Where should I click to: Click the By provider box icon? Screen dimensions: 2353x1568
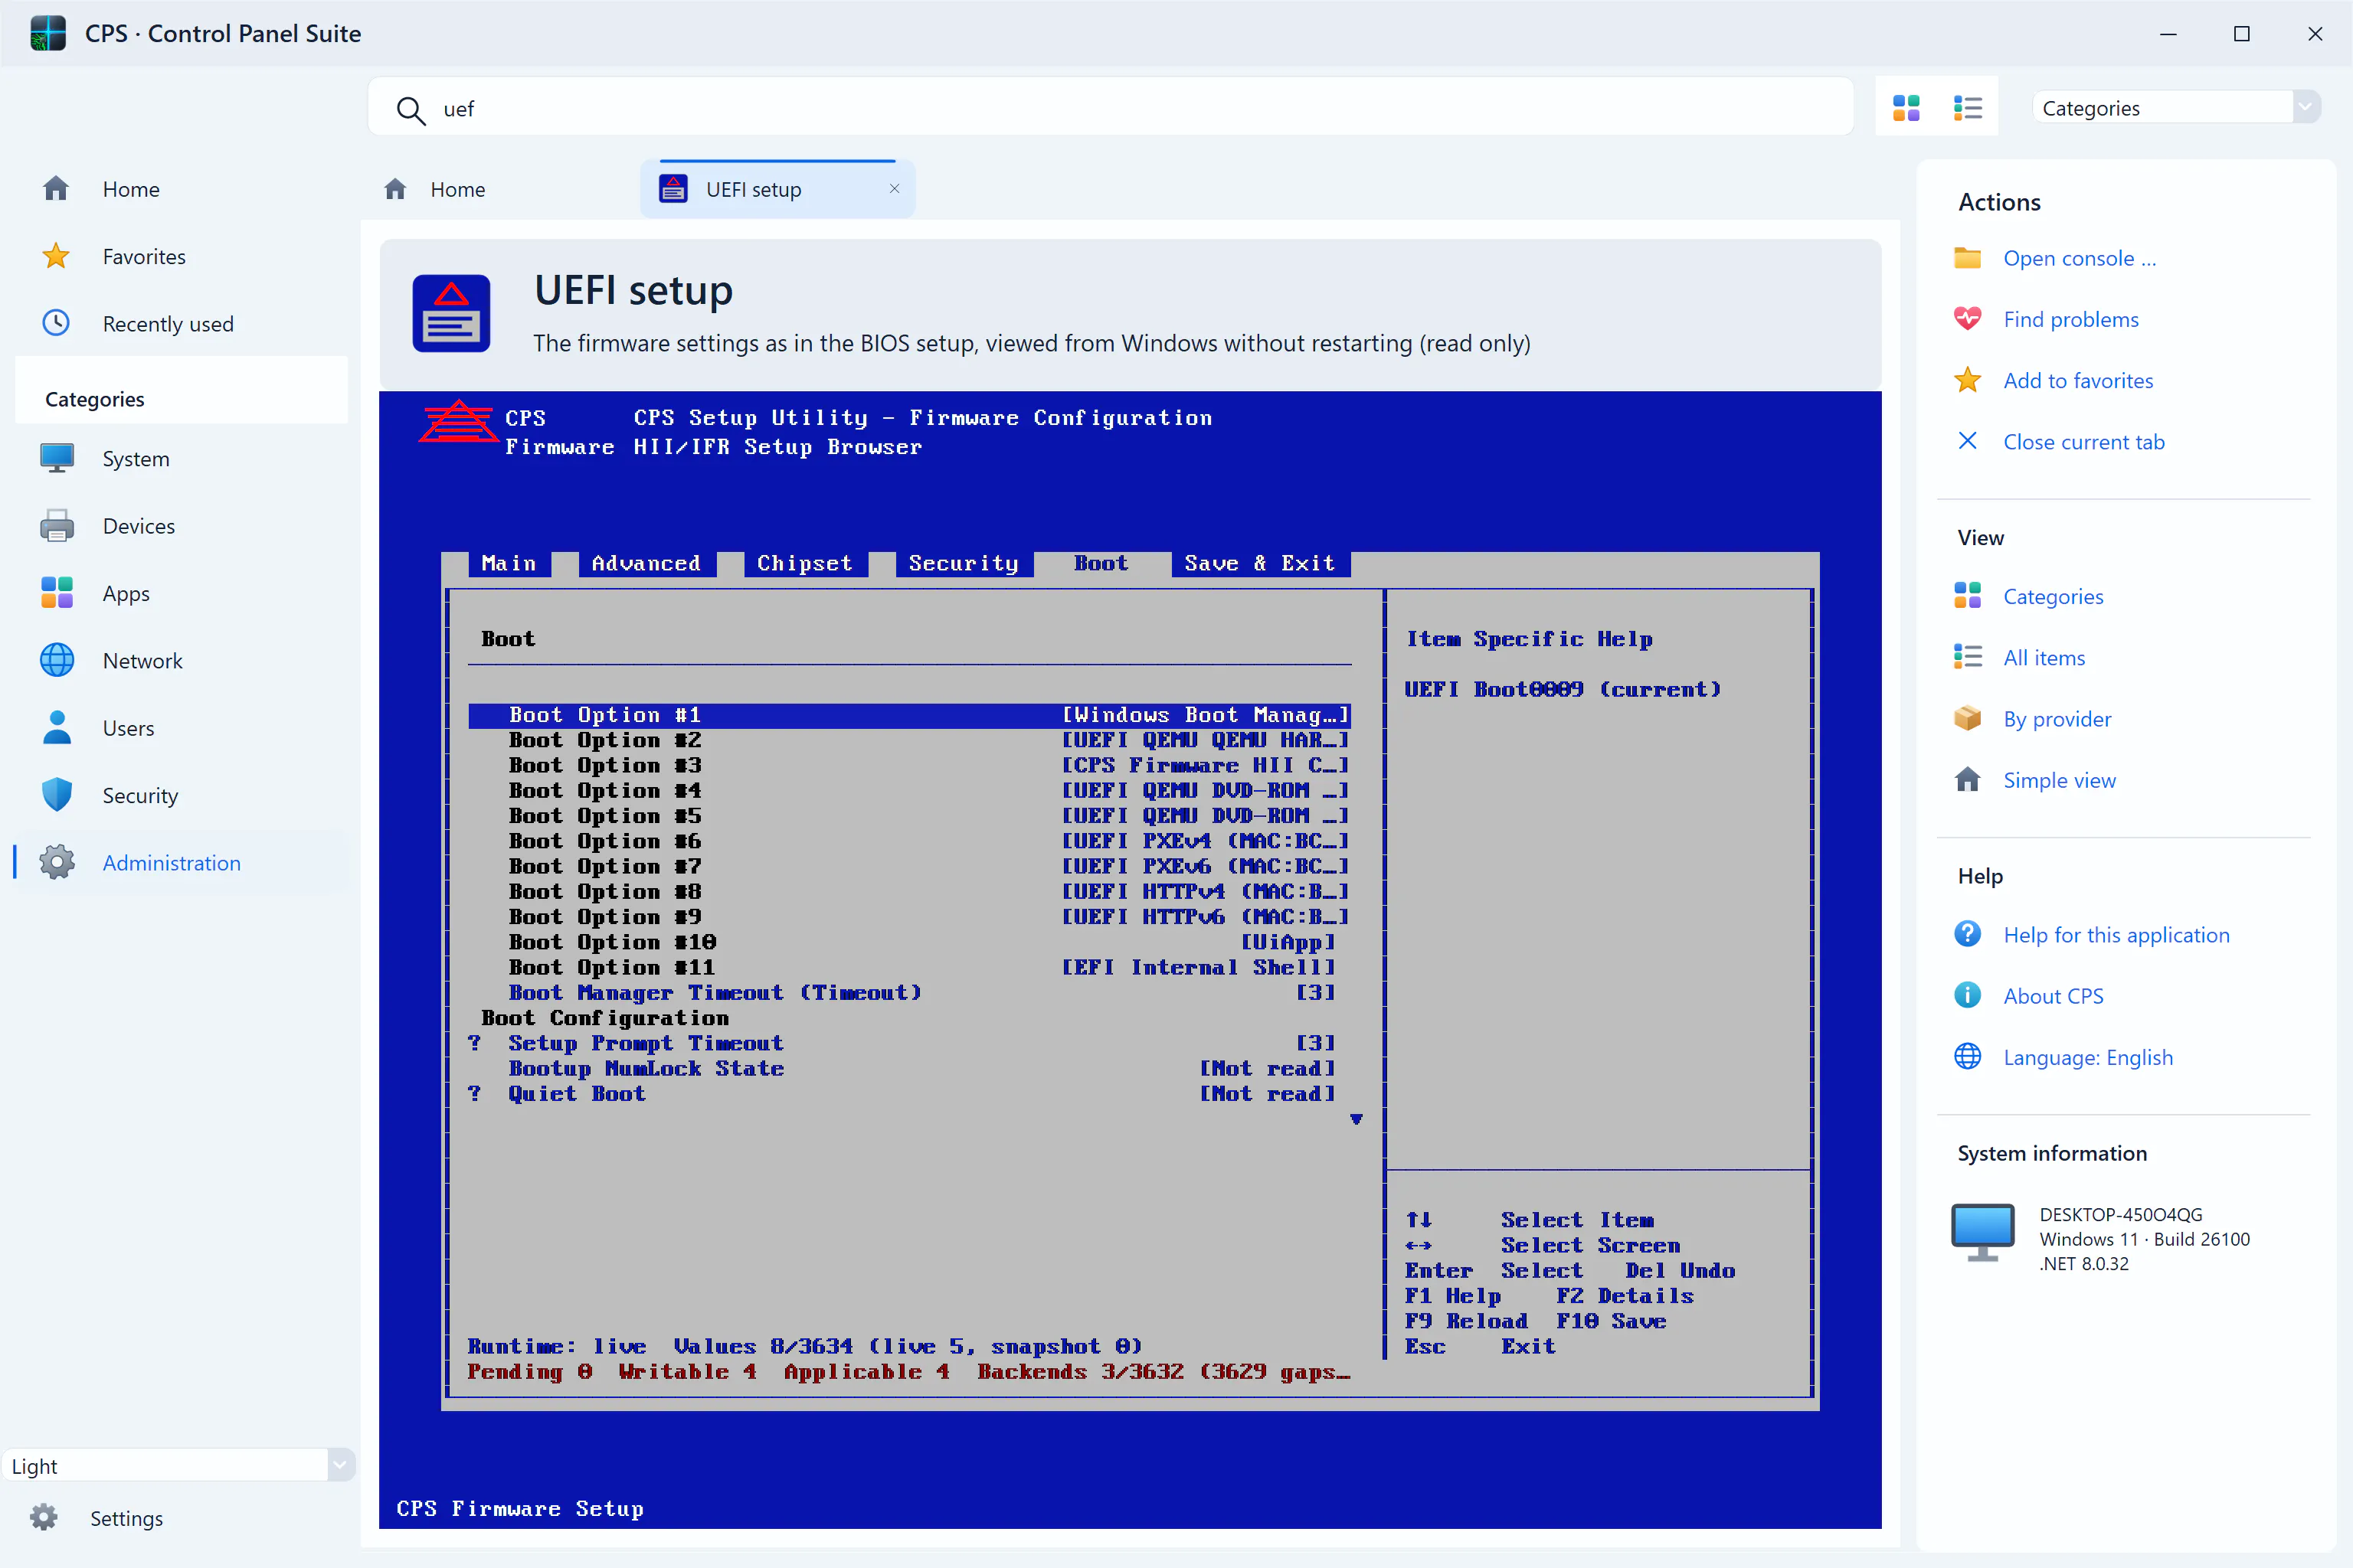coord(1967,719)
